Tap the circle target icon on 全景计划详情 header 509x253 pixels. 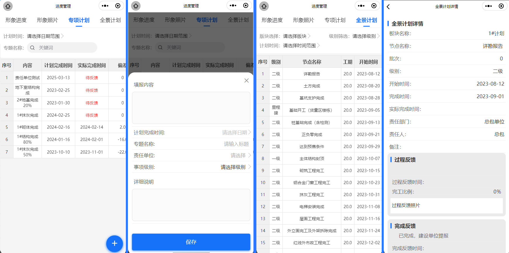[501, 6]
